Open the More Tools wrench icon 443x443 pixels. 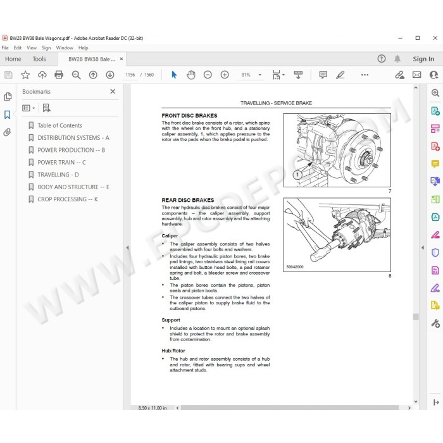[435, 323]
